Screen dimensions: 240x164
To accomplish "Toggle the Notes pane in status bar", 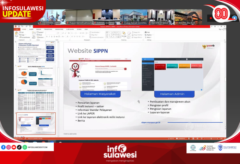I will point(171,138).
